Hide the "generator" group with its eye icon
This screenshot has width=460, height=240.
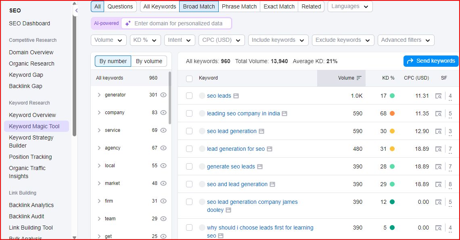click(x=163, y=95)
